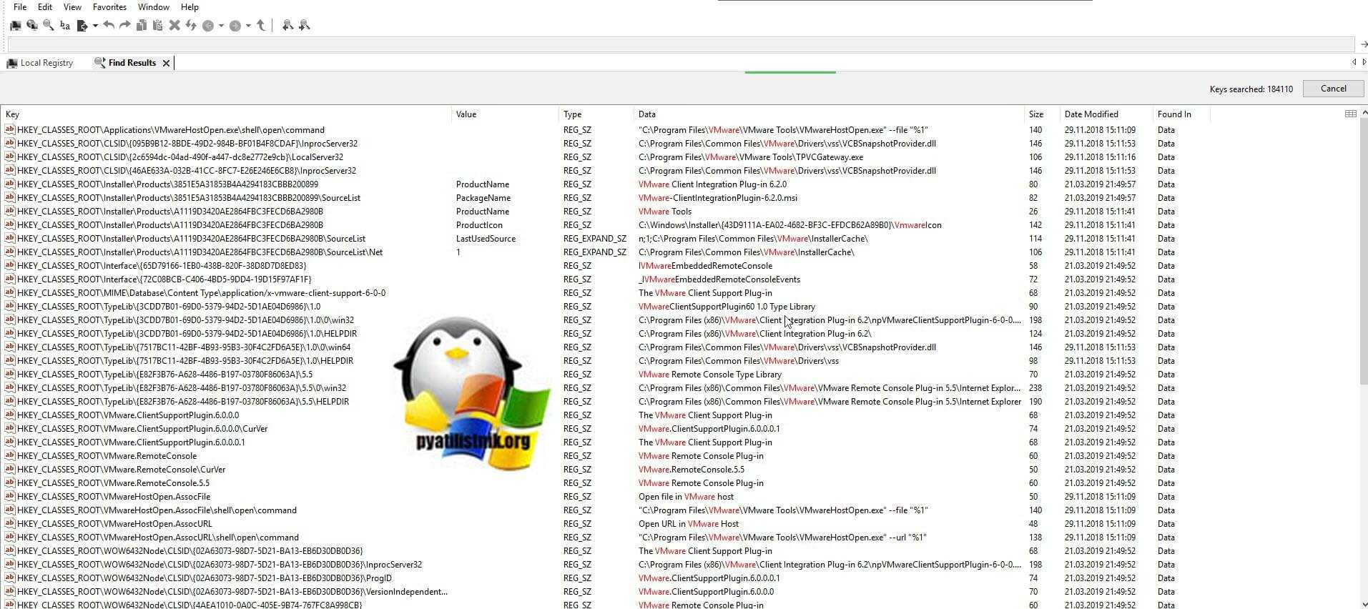The height and width of the screenshot is (609, 1368).
Task: Open the Back button history dropdown
Action: (x=221, y=26)
